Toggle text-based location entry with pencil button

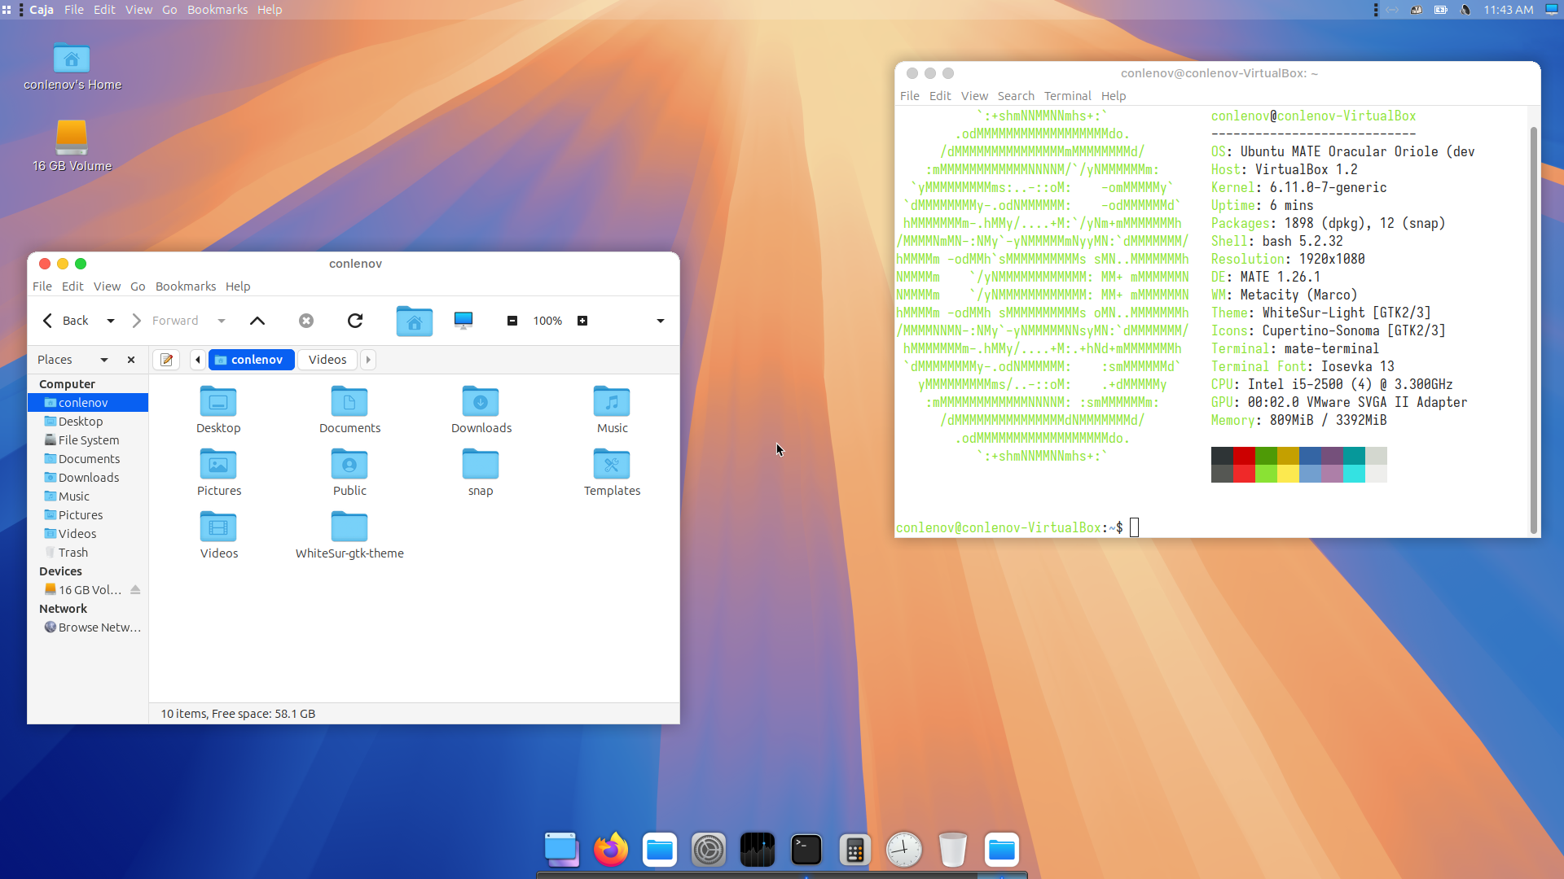[x=167, y=360]
